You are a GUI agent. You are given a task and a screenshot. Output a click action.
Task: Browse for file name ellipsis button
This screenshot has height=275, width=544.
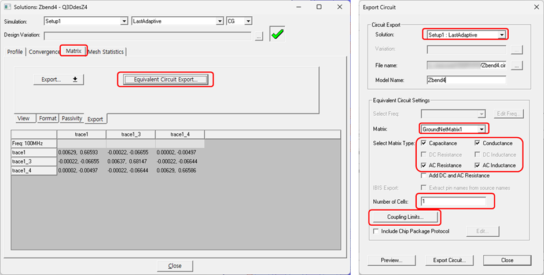(x=517, y=66)
